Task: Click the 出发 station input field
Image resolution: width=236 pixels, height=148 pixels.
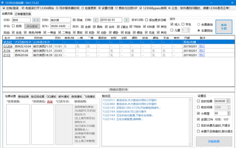Action: pos(21,20)
